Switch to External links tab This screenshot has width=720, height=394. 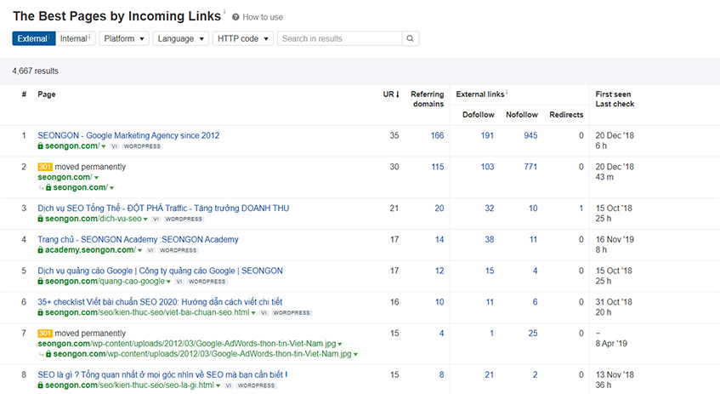coord(33,38)
